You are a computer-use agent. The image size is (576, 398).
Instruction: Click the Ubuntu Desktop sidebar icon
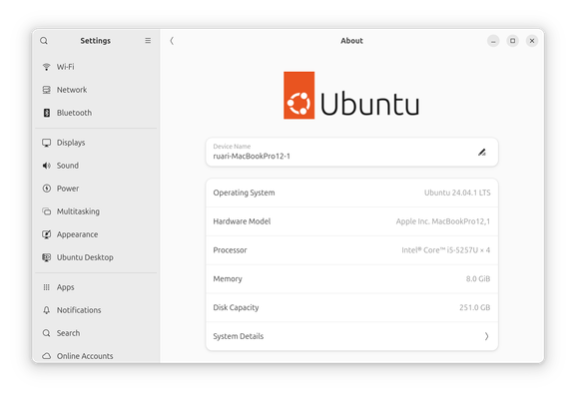pyautogui.click(x=46, y=257)
